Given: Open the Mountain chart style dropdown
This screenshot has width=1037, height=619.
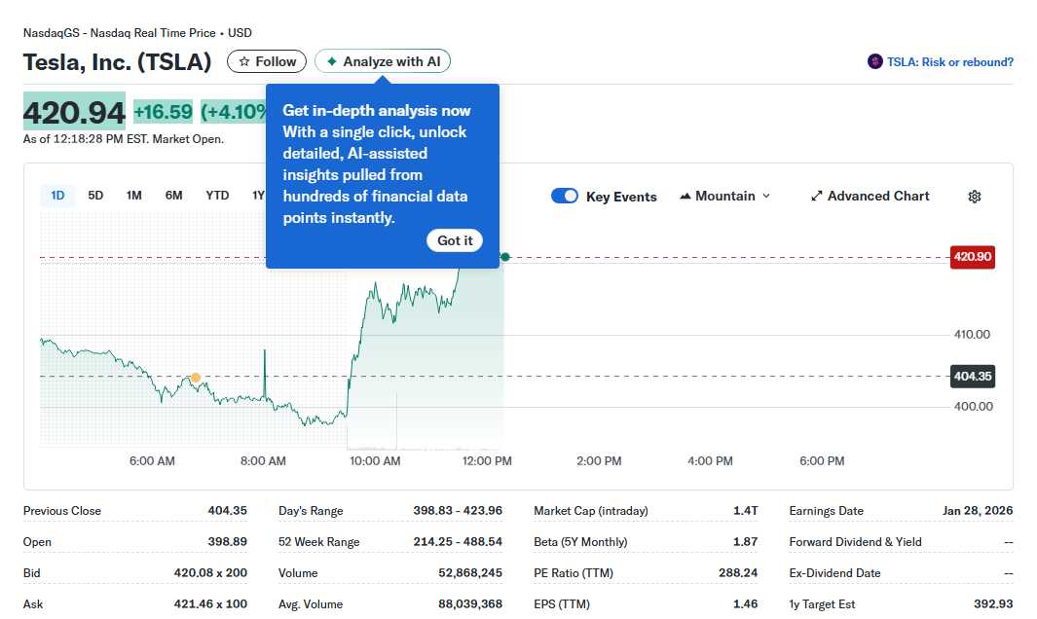Looking at the screenshot, I should (724, 196).
